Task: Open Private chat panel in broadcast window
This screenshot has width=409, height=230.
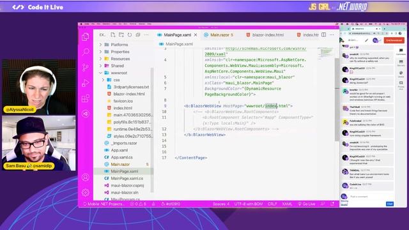Action: pyautogui.click(x=401, y=85)
